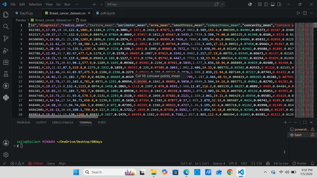Open the View menu
The height and width of the screenshot is (178, 317).
[x=49, y=4]
